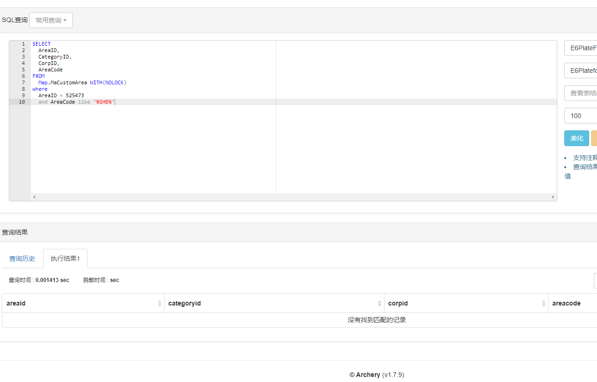This screenshot has height=382, width=597.
Task: Click the 没有找到匹配的记录 message row
Action: tap(300, 320)
